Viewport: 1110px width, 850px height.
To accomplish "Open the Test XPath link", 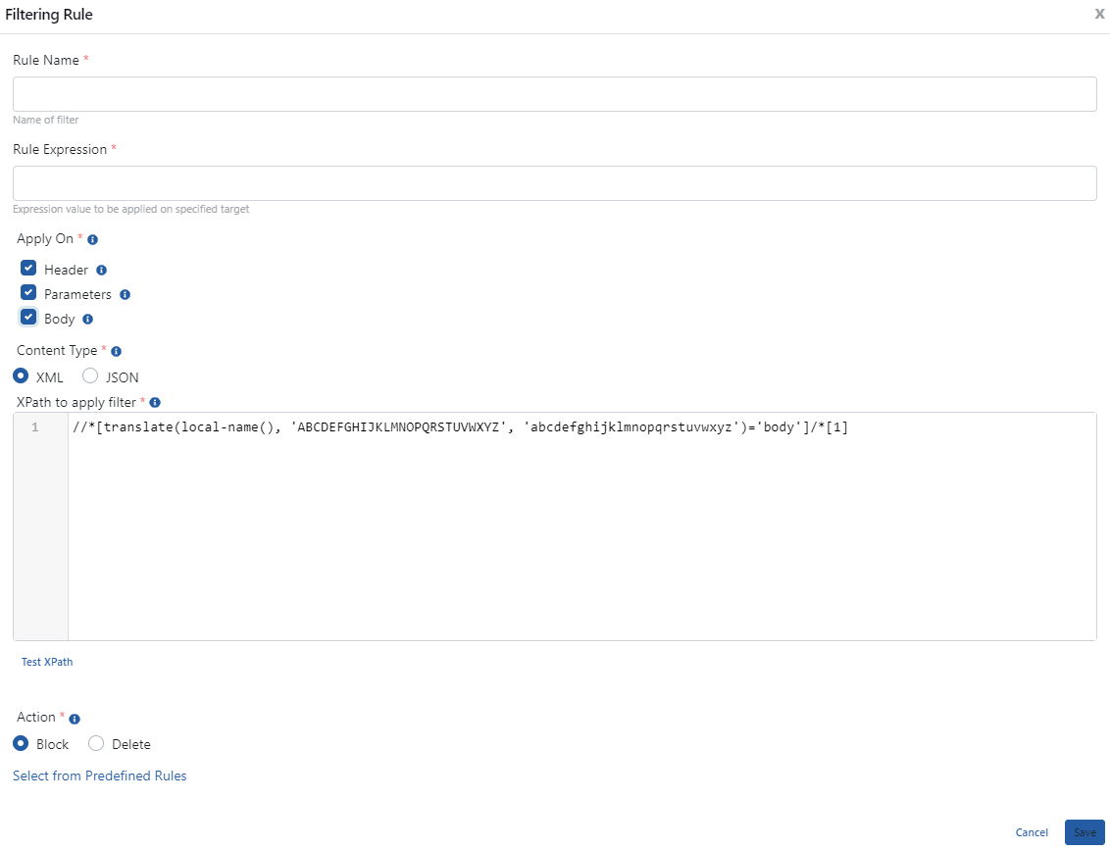I will [47, 662].
